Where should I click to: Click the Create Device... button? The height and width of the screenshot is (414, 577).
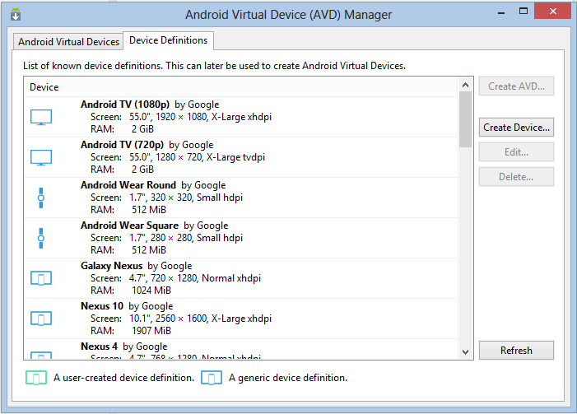516,128
